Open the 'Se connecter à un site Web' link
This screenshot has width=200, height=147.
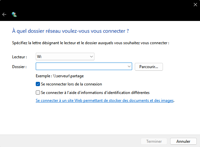(x=105, y=101)
